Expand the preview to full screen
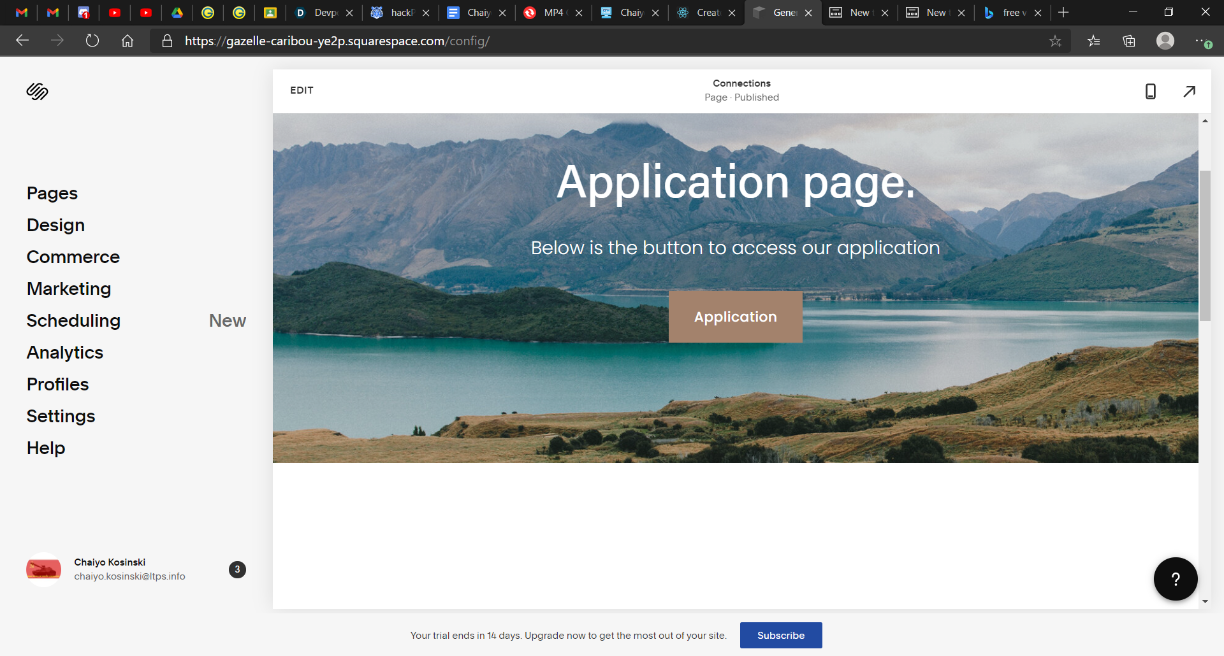This screenshot has height=656, width=1224. pos(1190,91)
